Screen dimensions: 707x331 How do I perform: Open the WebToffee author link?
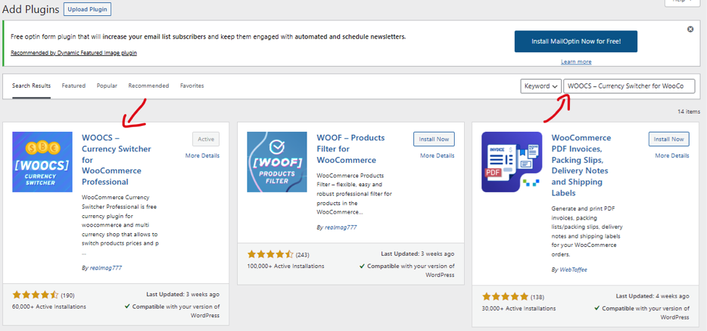click(x=574, y=269)
